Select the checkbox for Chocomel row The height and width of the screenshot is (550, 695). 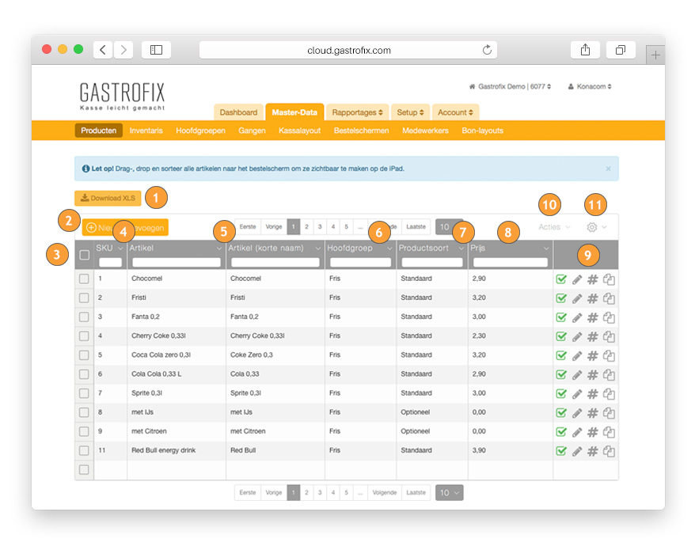point(84,279)
